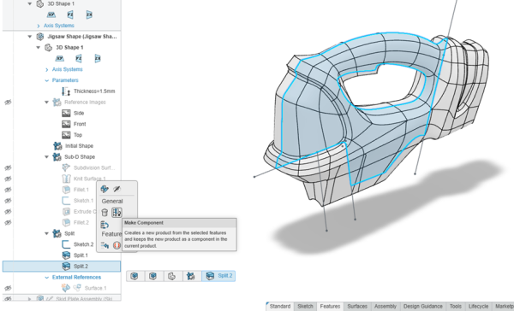514x311 pixels.
Task: Select Surface.1 under External References
Action: click(95, 288)
